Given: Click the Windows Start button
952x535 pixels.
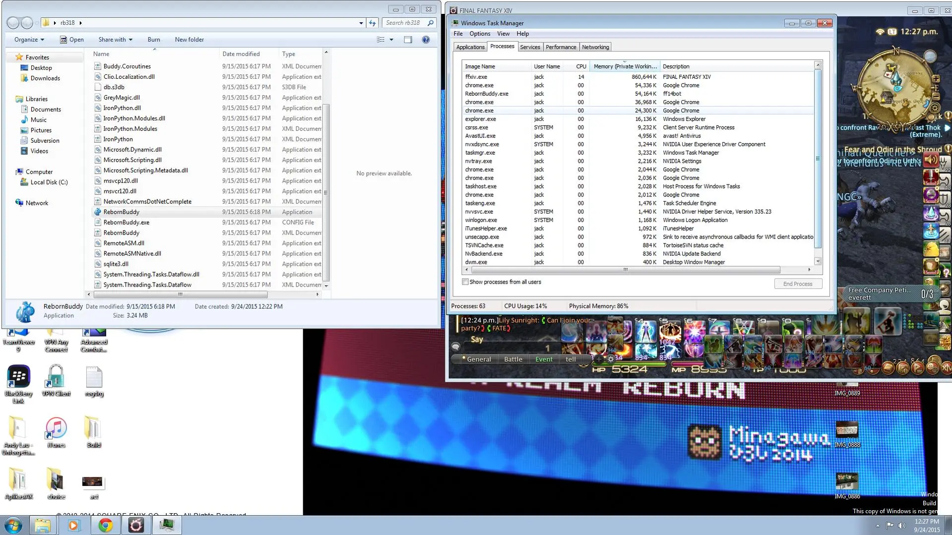Looking at the screenshot, I should point(13,525).
